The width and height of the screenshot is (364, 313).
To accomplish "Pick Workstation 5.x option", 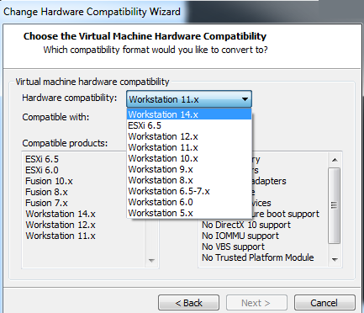I will tap(189, 213).
